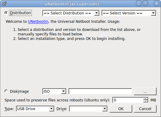Select the Distribution radio button
Image resolution: width=161 pixels, height=117 pixels.
[6, 13]
